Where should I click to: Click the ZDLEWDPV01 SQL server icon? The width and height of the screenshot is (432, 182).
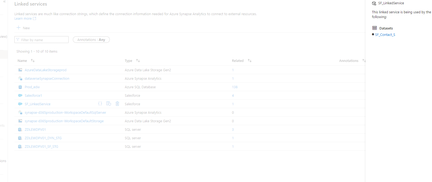tap(20, 129)
